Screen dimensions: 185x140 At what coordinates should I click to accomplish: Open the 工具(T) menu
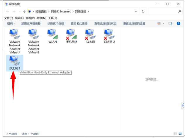[52, 18]
